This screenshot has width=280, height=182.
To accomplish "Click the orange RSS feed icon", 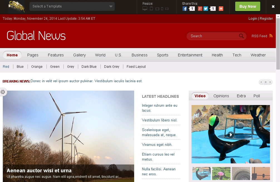I will (271, 36).
